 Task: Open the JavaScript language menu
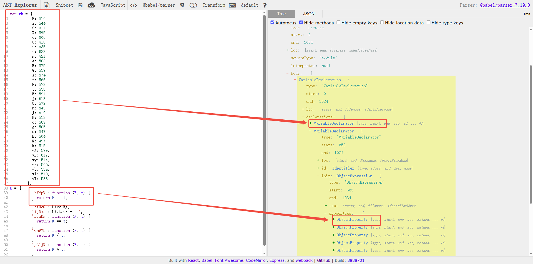[113, 5]
